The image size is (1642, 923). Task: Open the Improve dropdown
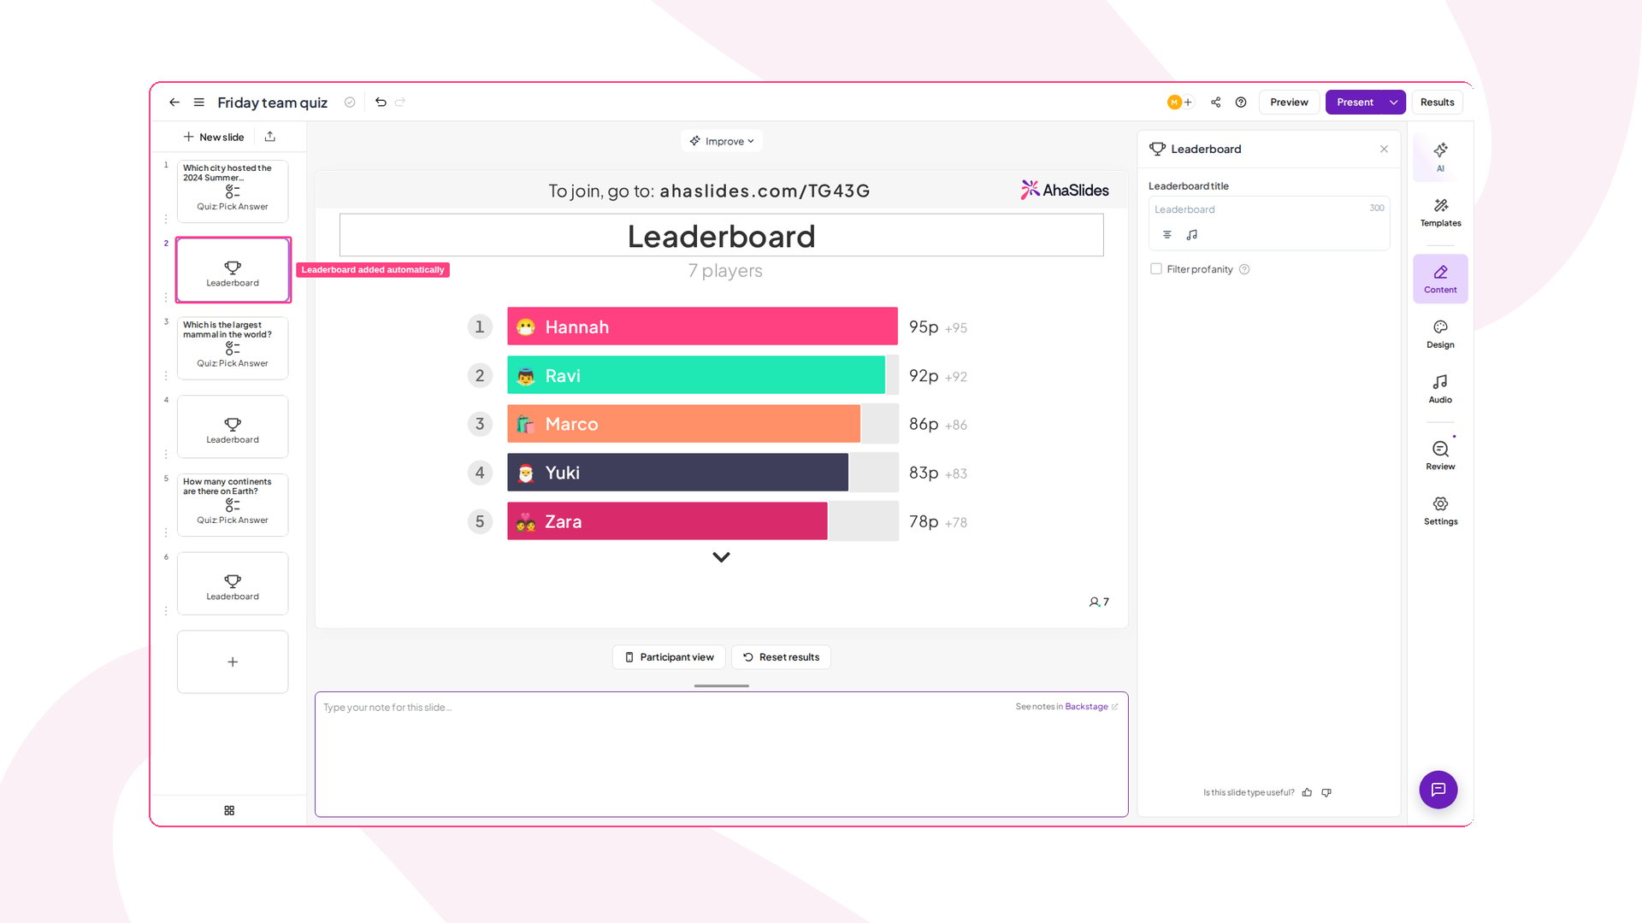(722, 141)
